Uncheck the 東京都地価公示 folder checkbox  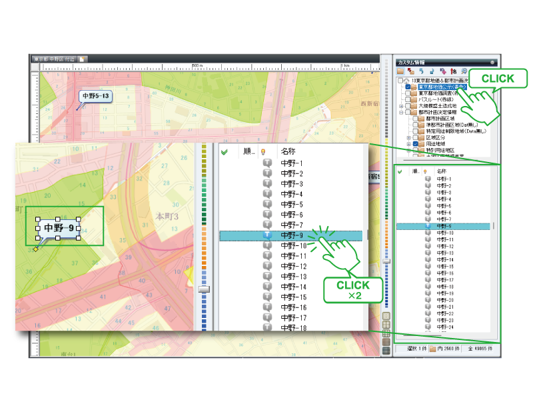coord(408,87)
